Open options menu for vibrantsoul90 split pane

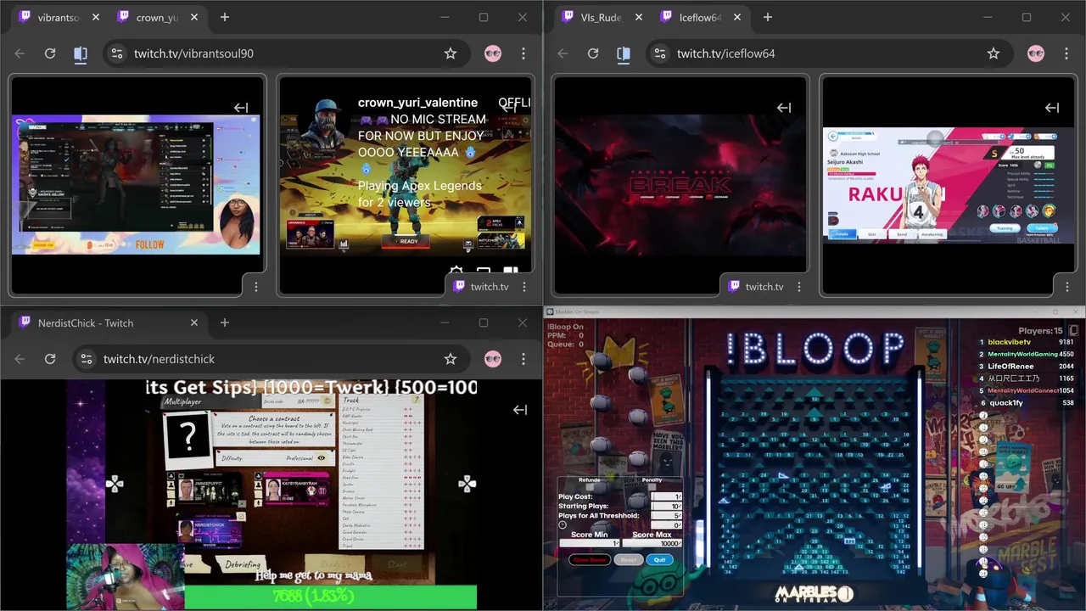pyautogui.click(x=256, y=287)
